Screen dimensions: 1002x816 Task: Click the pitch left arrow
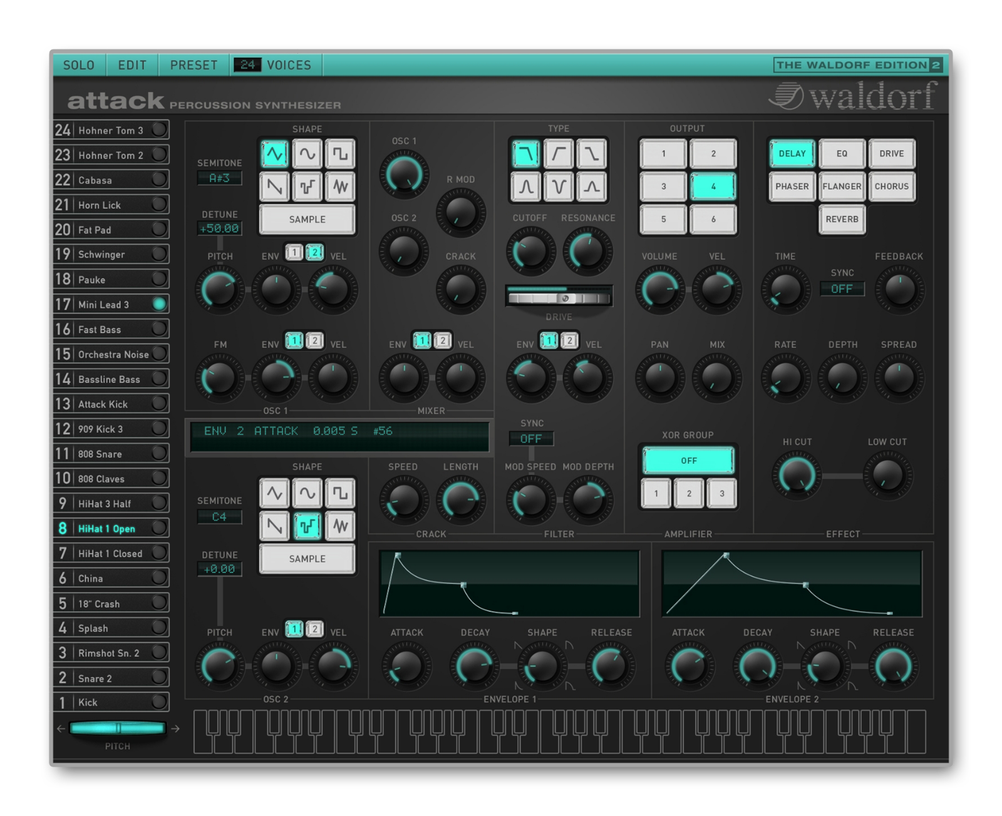pos(61,728)
